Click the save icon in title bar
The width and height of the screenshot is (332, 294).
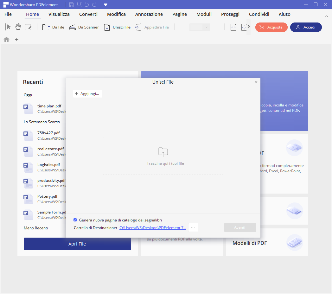tap(72, 4)
